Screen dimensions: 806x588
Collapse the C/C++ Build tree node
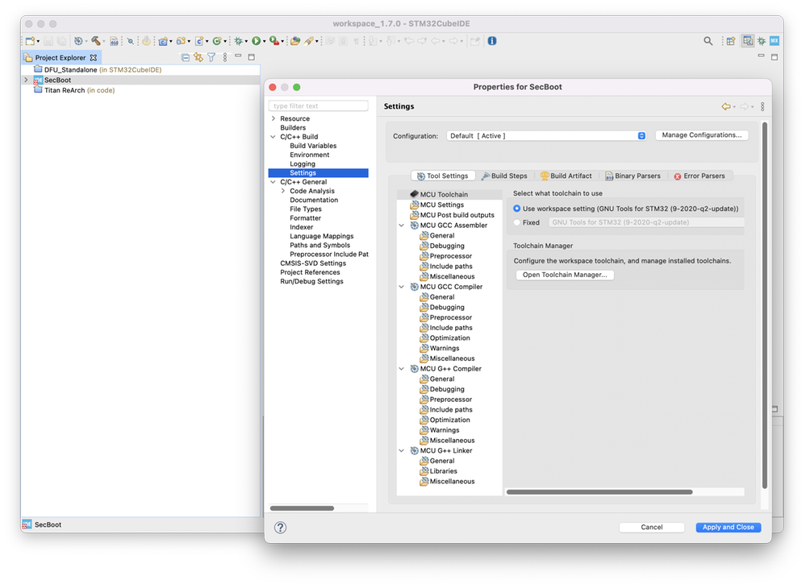273,137
